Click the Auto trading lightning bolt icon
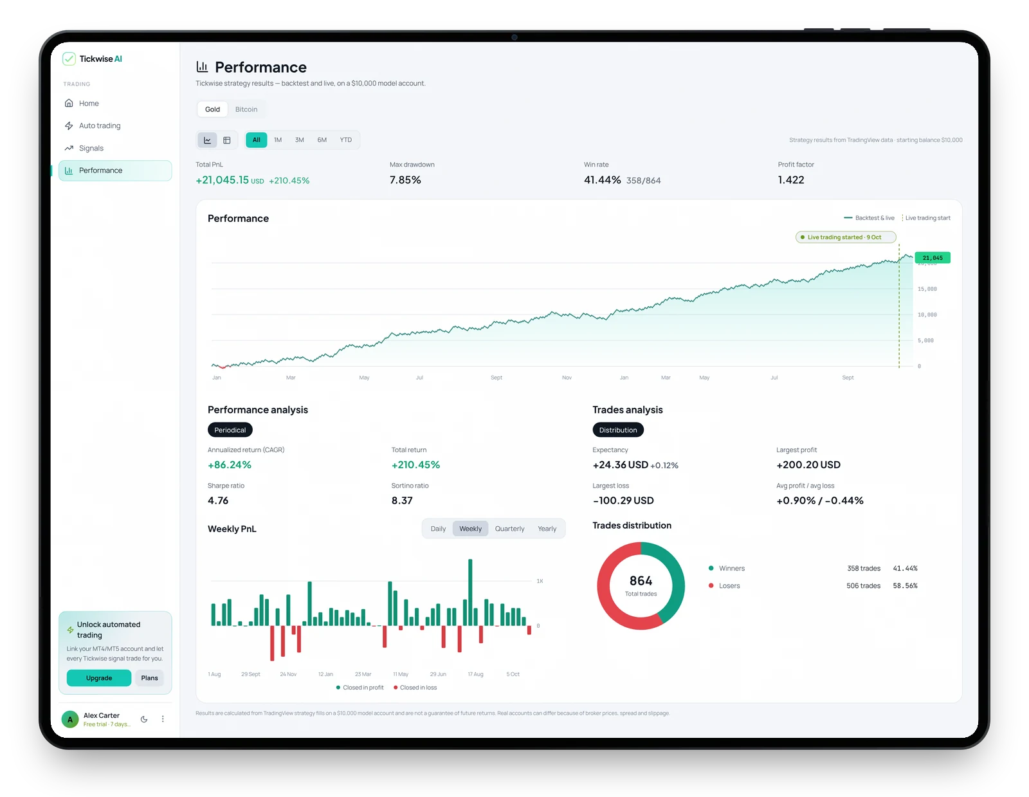Image resolution: width=1029 pixels, height=797 pixels. (x=69, y=125)
